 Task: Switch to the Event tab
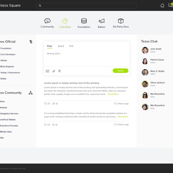click(x=61, y=46)
